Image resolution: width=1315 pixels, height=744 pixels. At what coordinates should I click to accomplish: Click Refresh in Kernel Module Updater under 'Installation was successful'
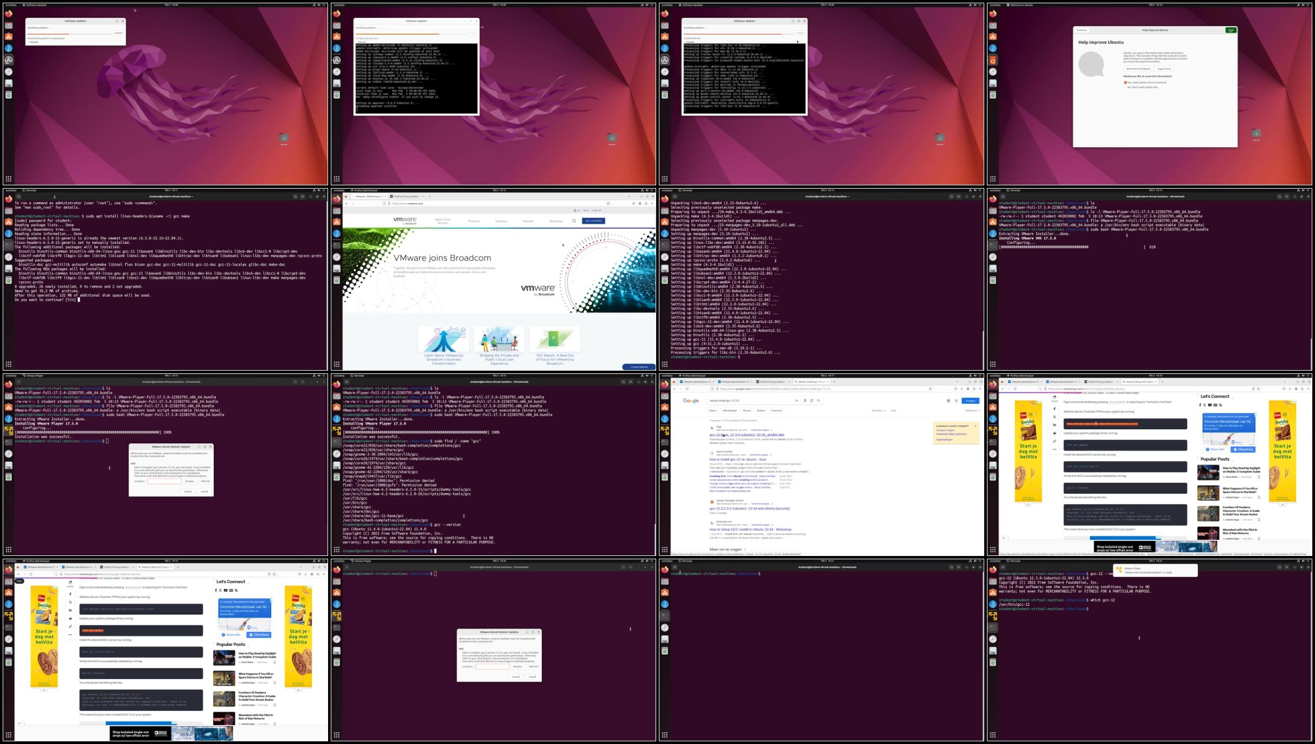click(205, 481)
